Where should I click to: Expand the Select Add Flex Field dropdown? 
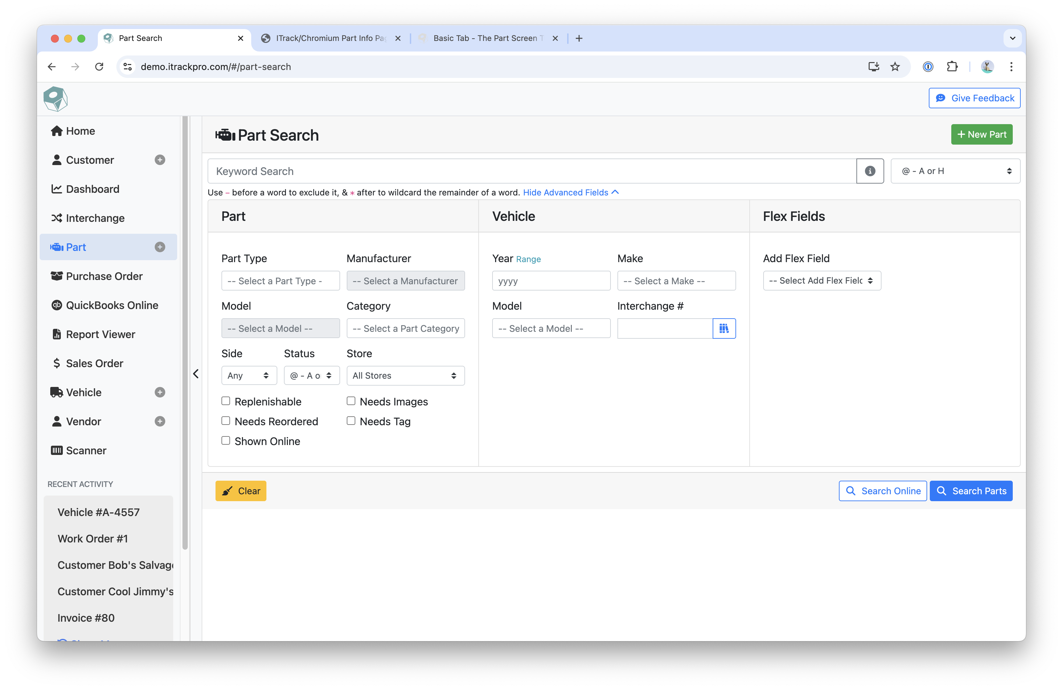tap(821, 281)
